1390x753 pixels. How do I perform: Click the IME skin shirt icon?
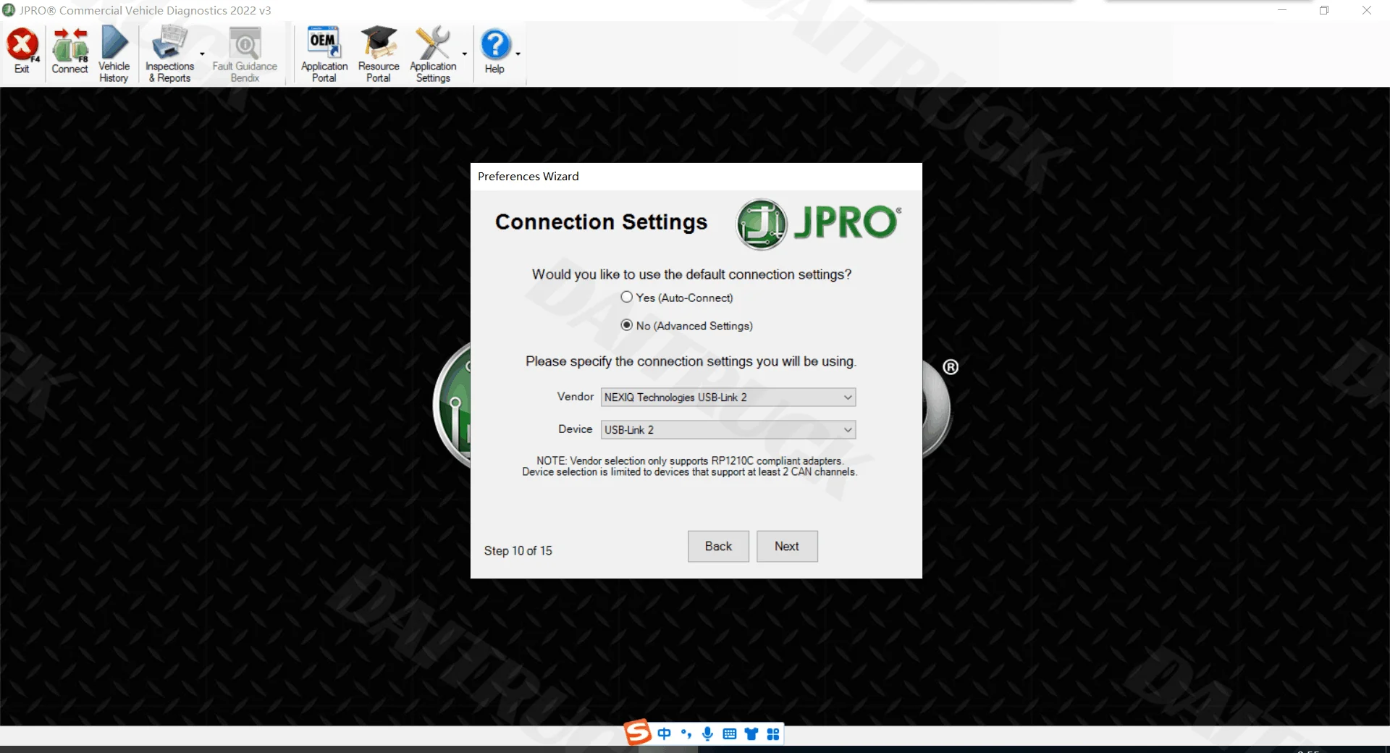(751, 734)
